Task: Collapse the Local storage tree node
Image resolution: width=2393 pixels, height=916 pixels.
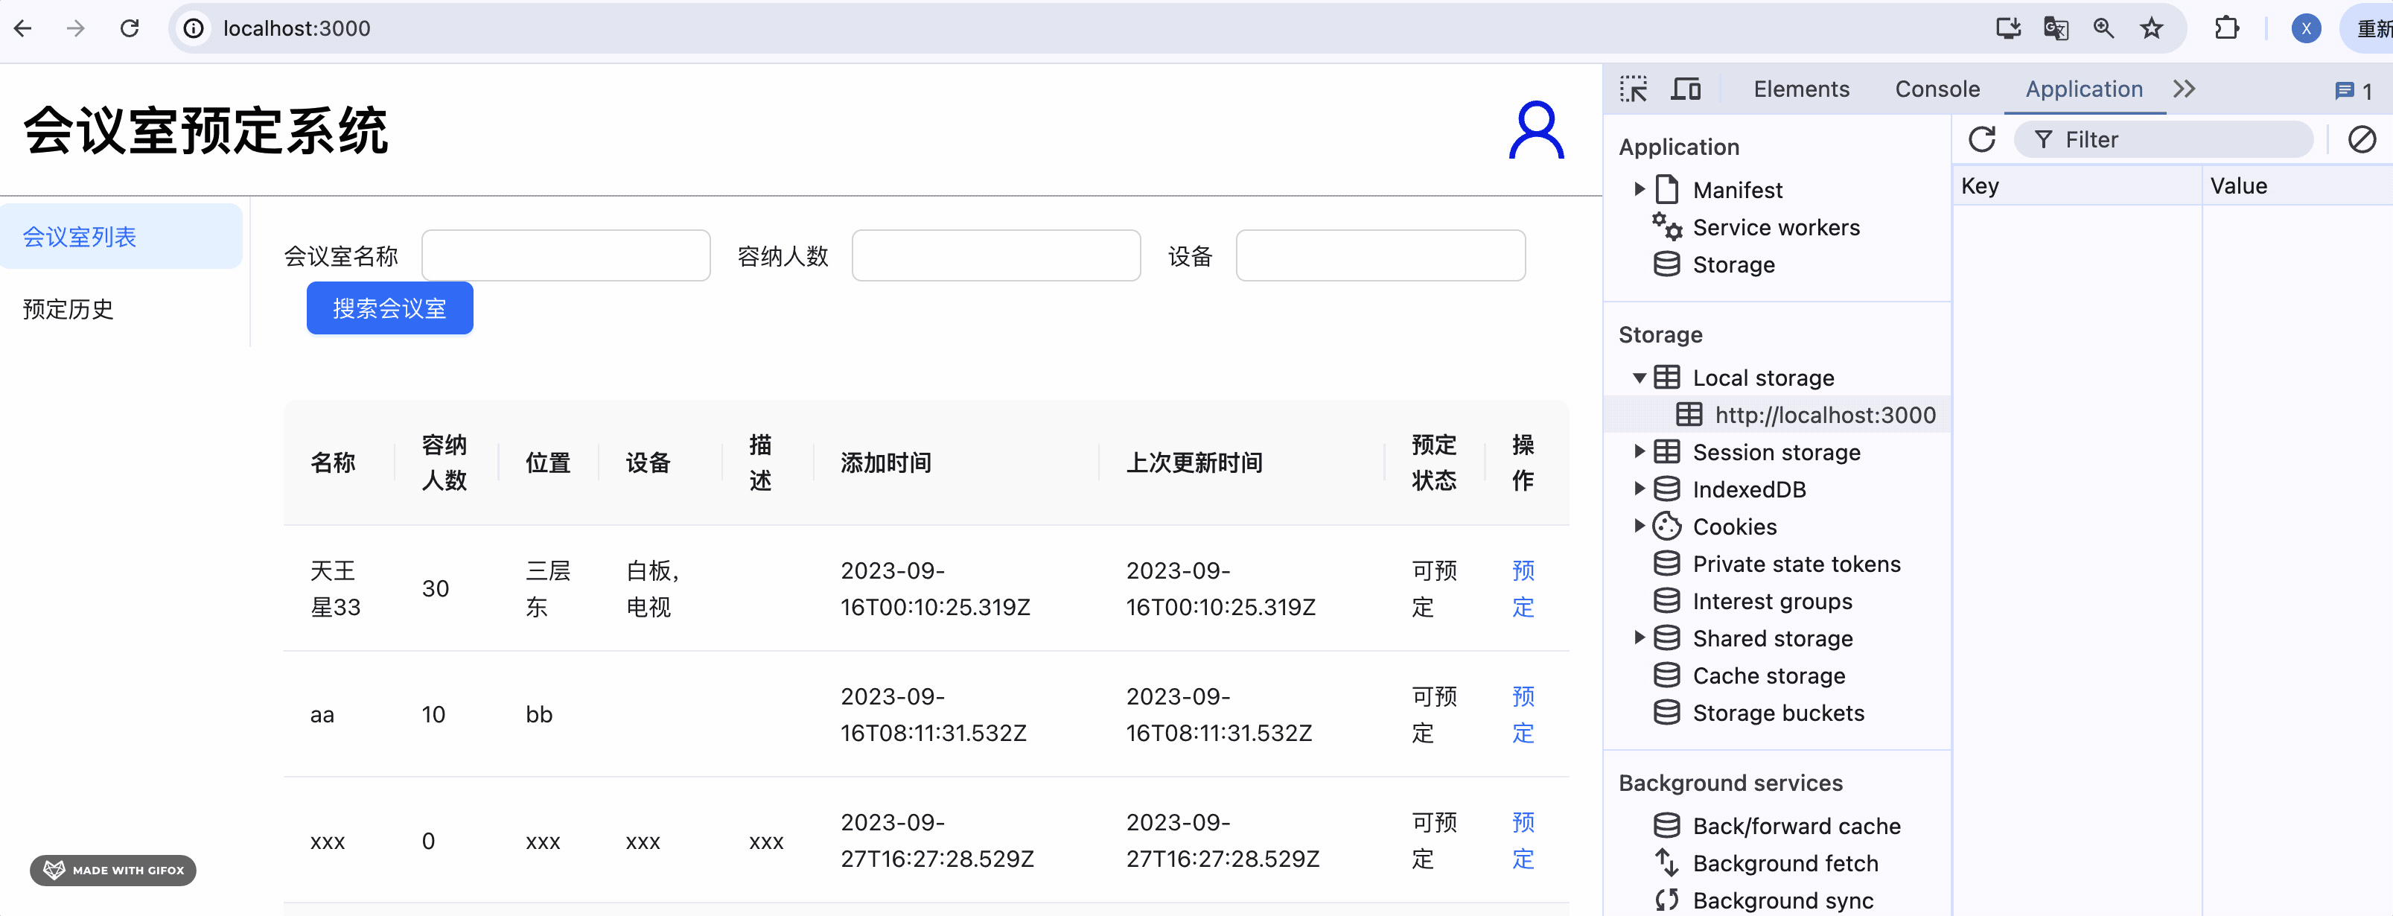Action: [1640, 378]
